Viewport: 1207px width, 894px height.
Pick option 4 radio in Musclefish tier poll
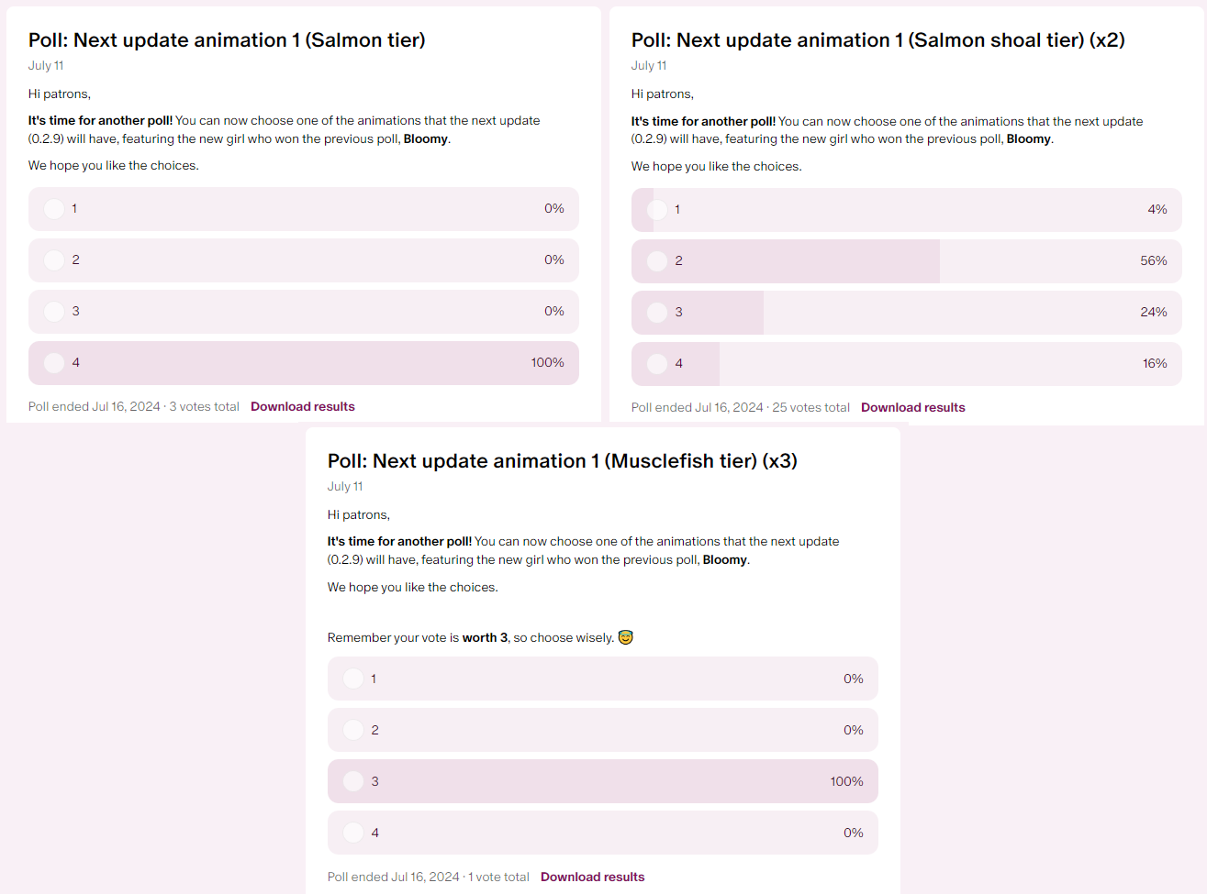tap(353, 833)
